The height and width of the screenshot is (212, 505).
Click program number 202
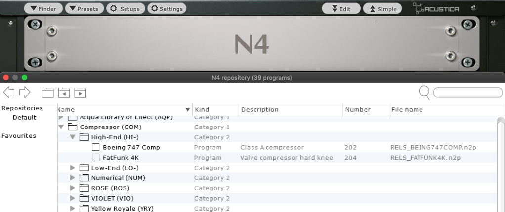tap(350, 148)
